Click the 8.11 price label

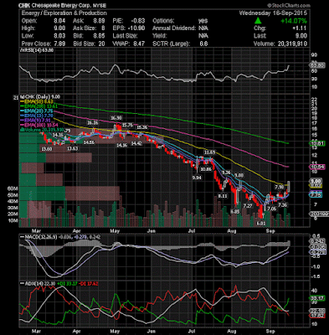(x=223, y=196)
